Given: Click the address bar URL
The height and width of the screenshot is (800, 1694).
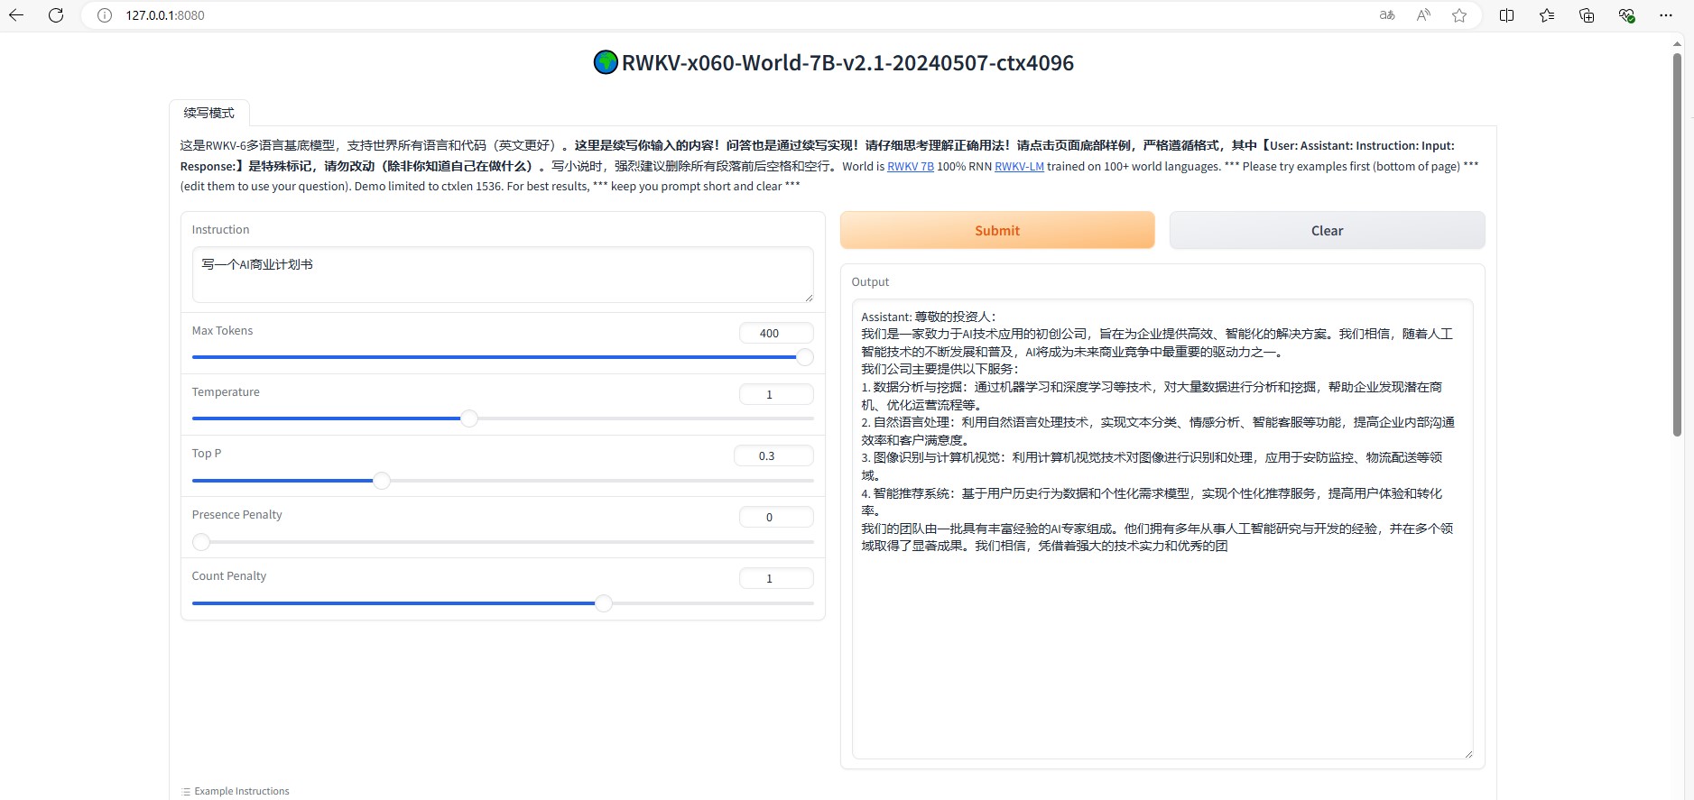Looking at the screenshot, I should coord(165,15).
